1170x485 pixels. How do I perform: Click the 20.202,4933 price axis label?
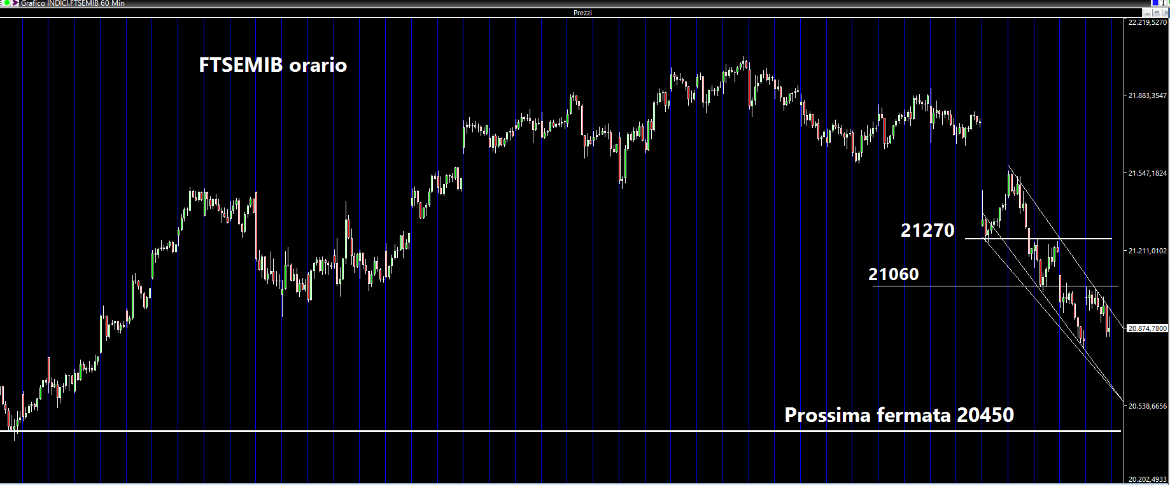1147,480
